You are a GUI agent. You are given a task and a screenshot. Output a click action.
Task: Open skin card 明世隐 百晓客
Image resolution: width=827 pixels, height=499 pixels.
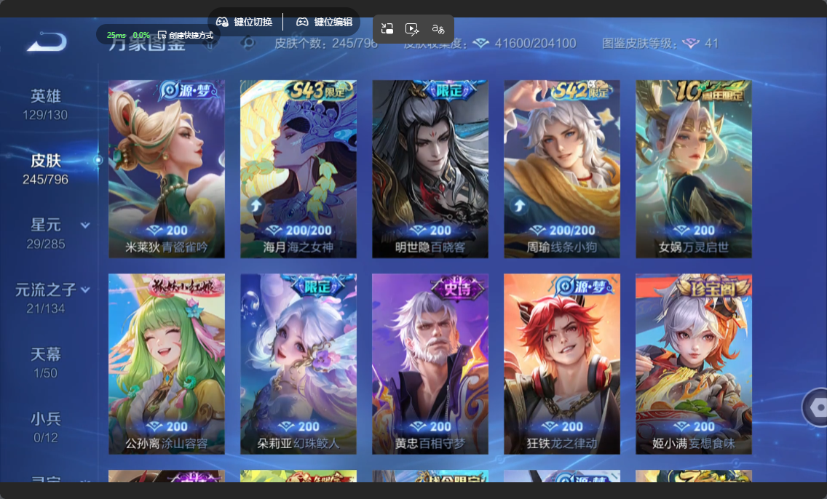(x=430, y=169)
